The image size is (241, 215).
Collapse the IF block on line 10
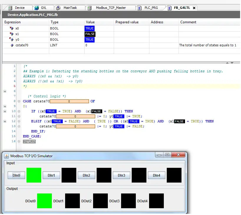[x=5, y=111]
